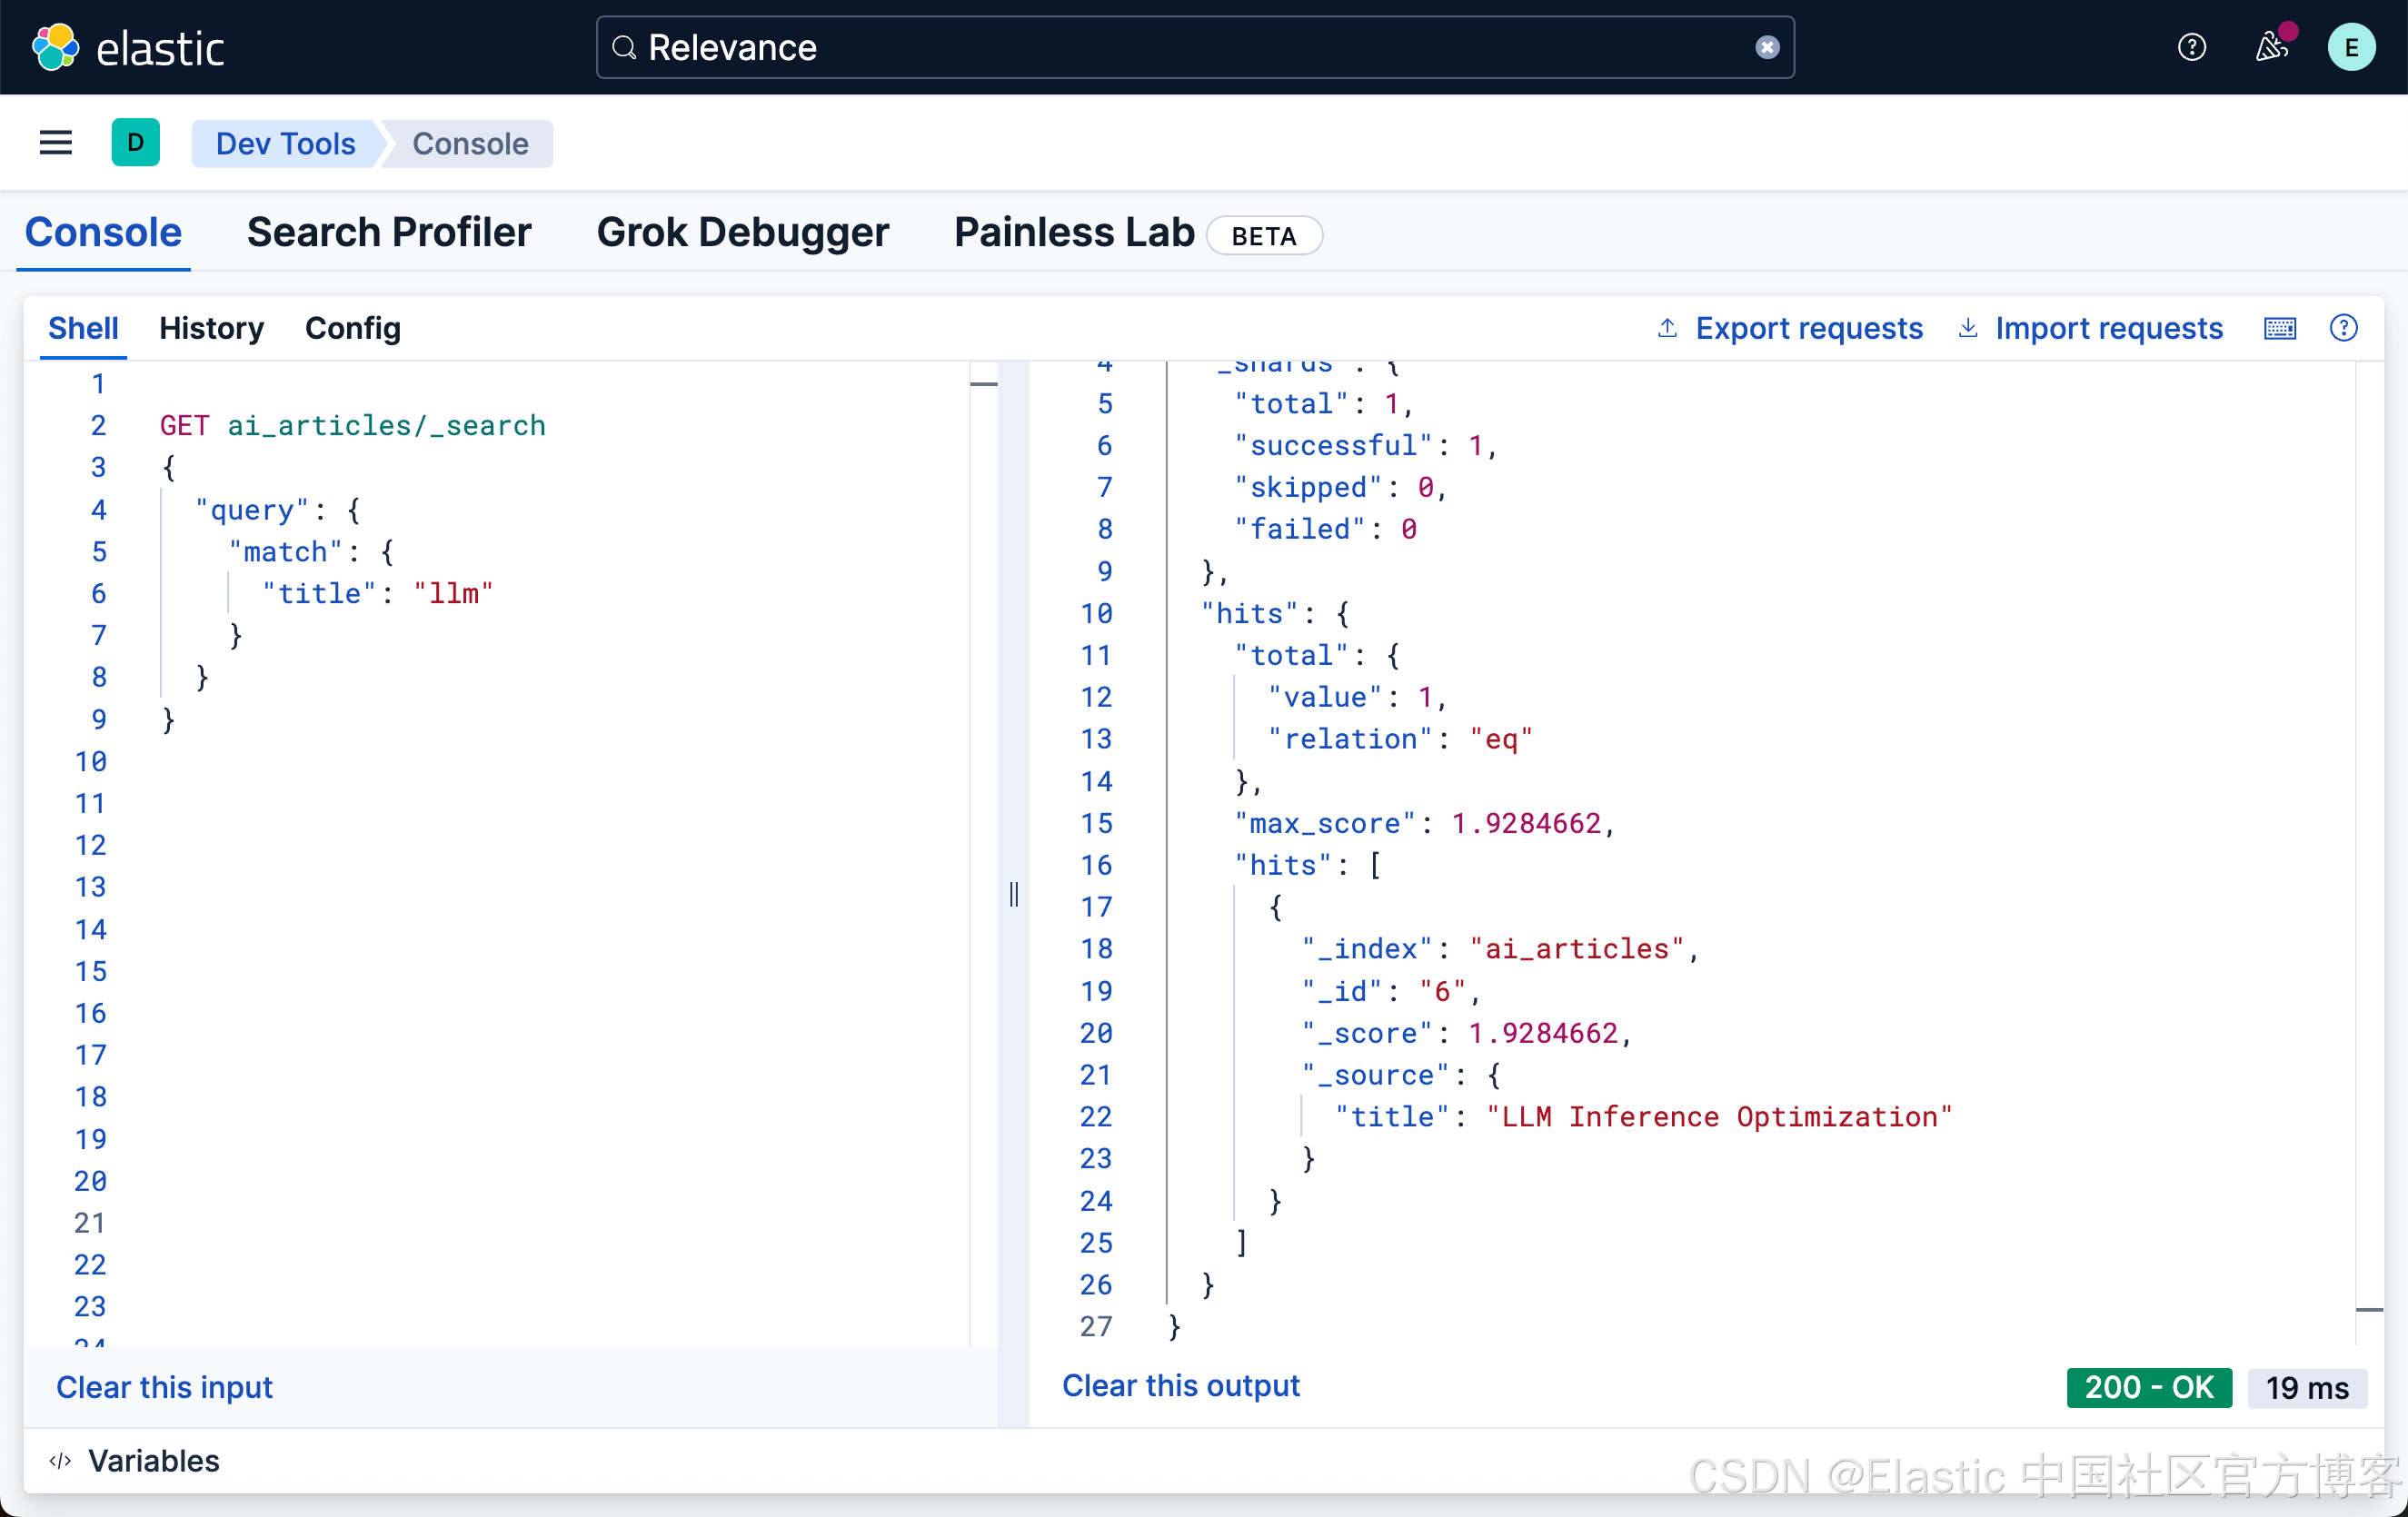The height and width of the screenshot is (1517, 2408).
Task: Open the hamburger navigation menu
Action: 56,143
